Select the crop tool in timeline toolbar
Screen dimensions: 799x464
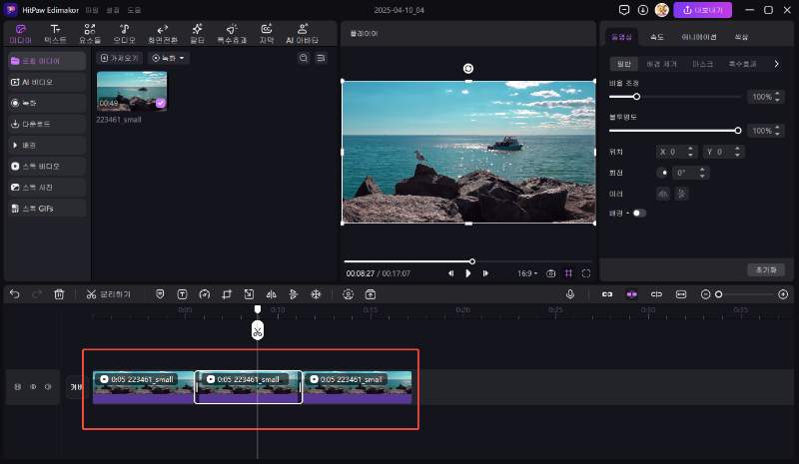click(227, 294)
